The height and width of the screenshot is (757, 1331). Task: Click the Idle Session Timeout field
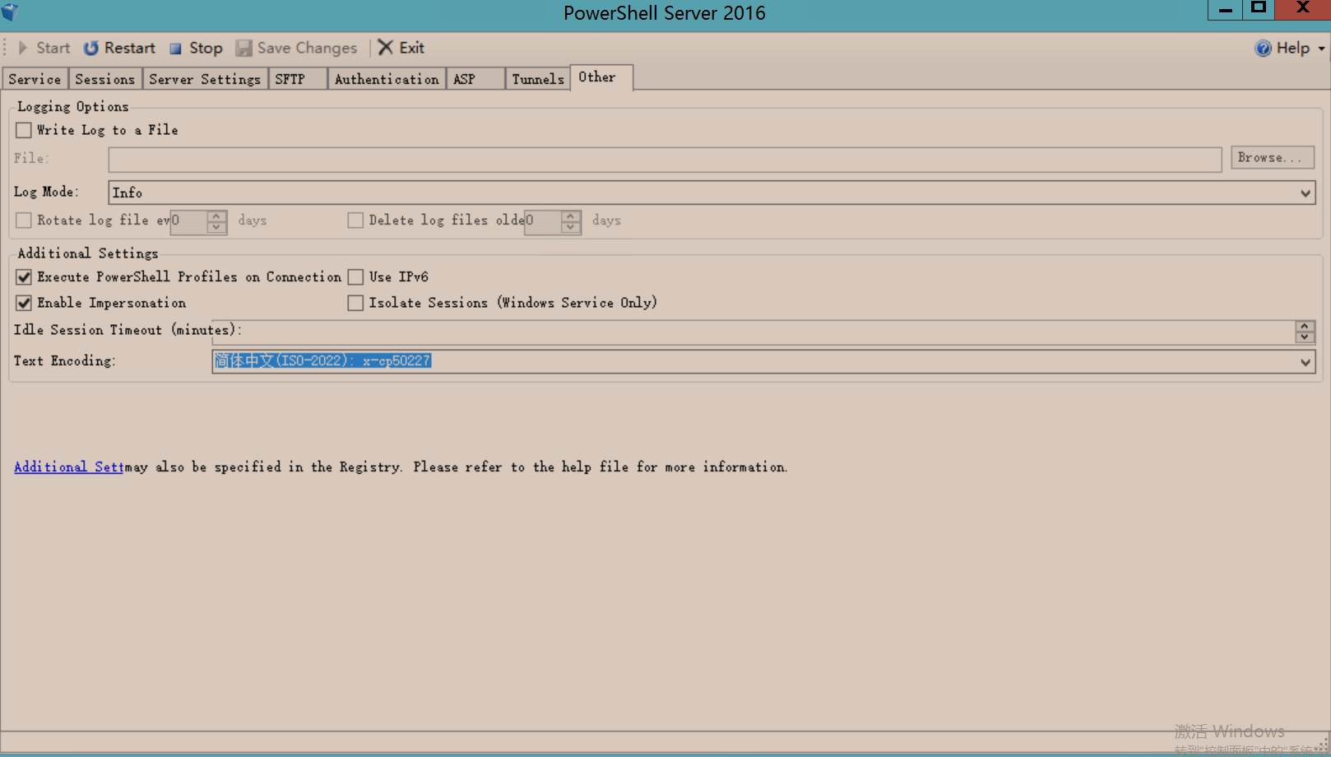coord(753,332)
